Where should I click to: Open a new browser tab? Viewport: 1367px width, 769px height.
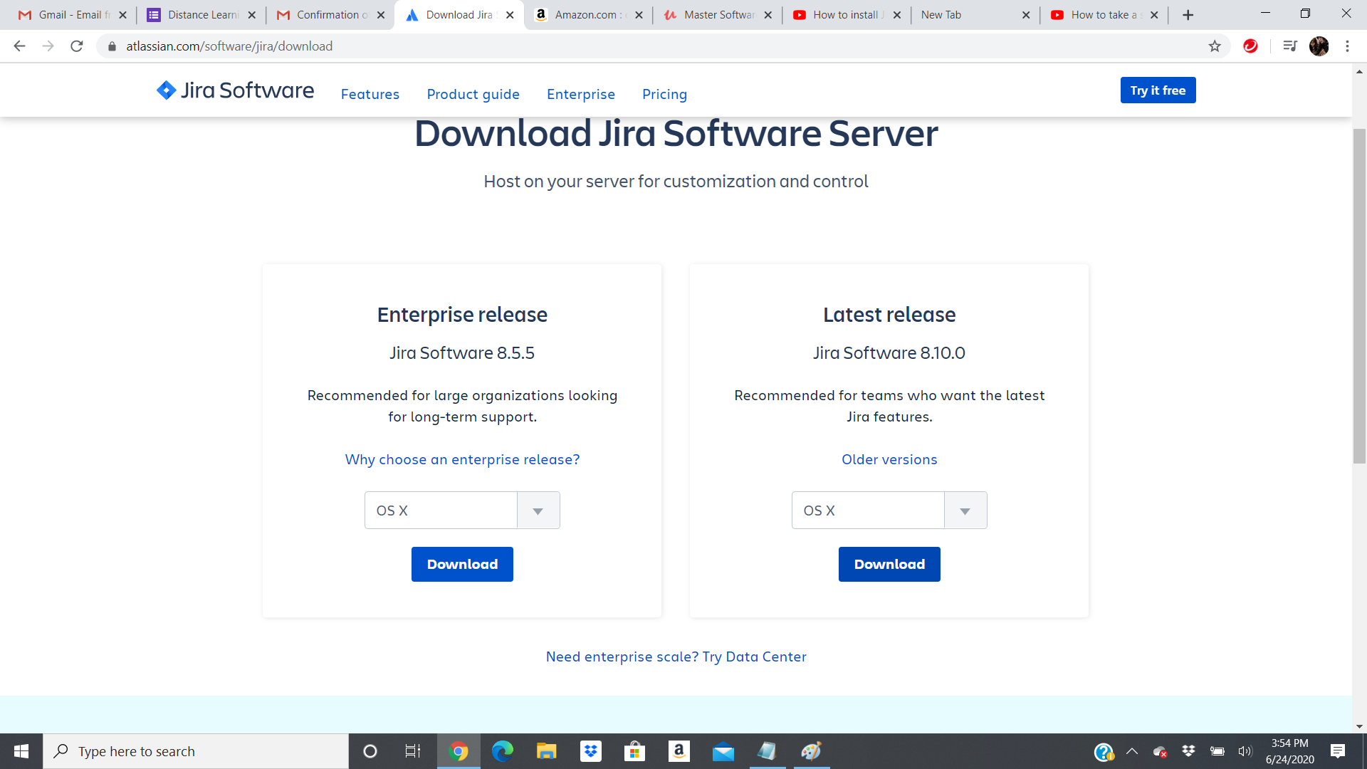[1188, 15]
